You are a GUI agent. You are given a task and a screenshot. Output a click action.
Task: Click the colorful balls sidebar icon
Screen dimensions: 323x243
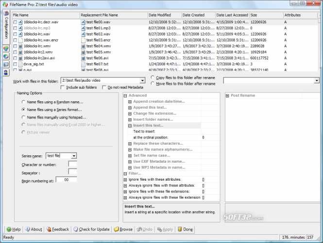(x=6, y=49)
